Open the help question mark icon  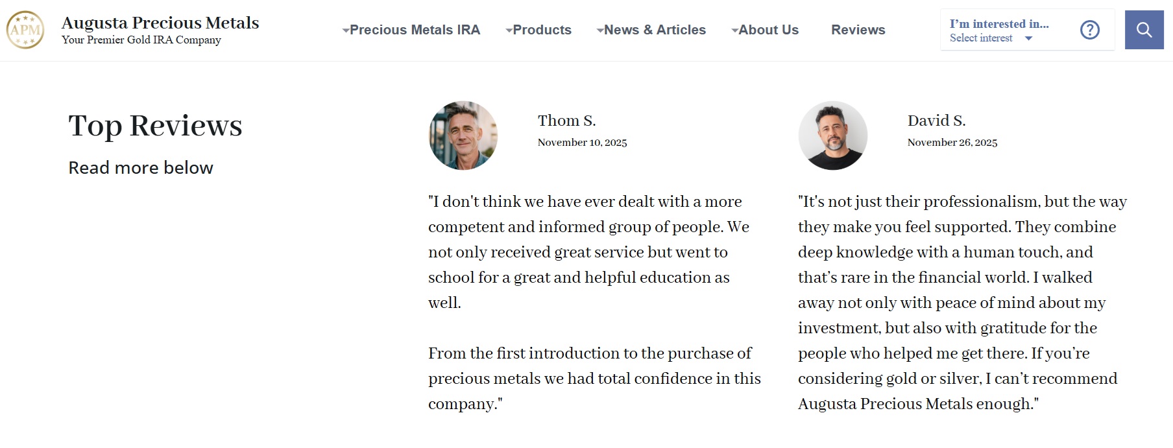(x=1090, y=30)
